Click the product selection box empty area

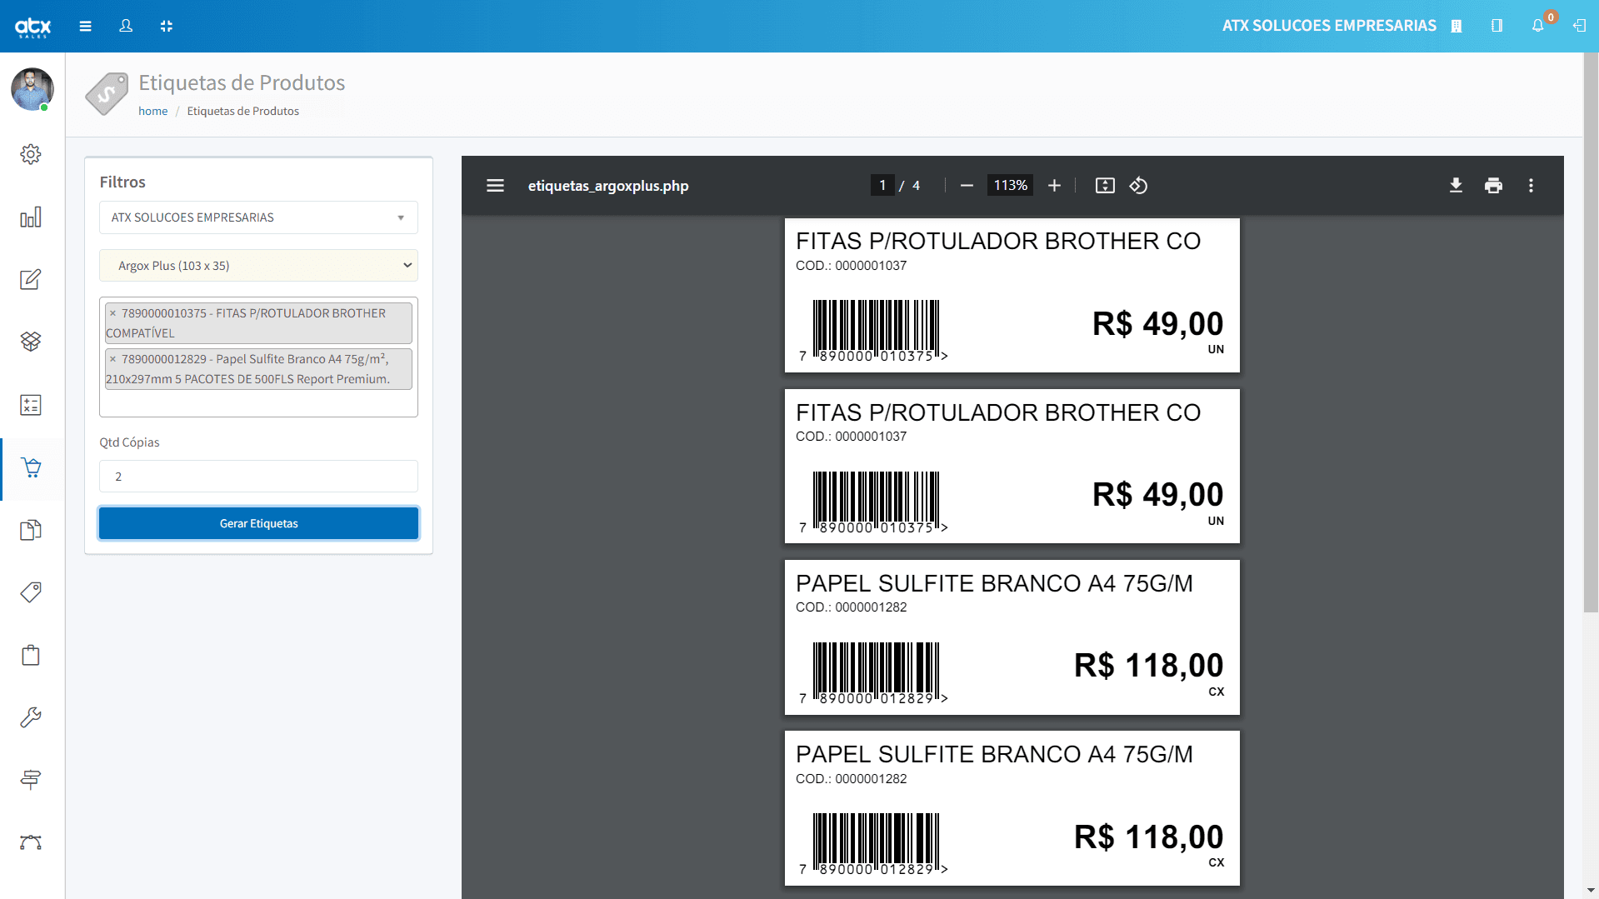[x=258, y=404]
